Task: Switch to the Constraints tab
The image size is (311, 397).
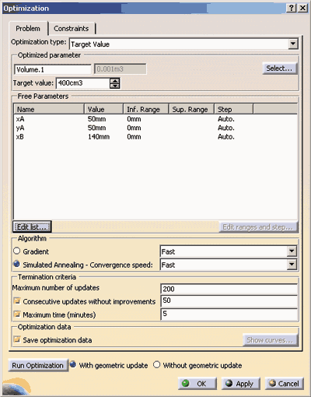Action: coord(72,29)
